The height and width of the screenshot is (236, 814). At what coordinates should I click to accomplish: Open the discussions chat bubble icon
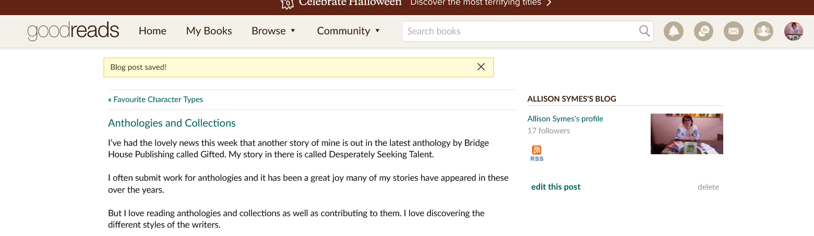703,31
